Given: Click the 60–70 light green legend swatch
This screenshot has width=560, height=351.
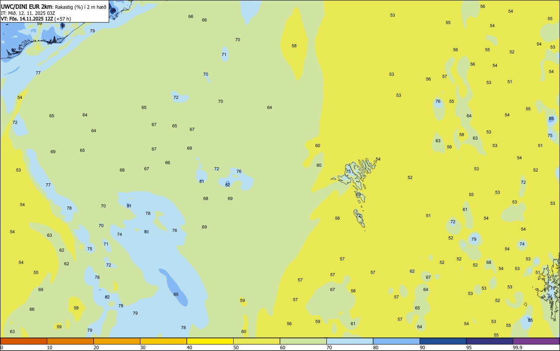Looking at the screenshot, I should 303,341.
